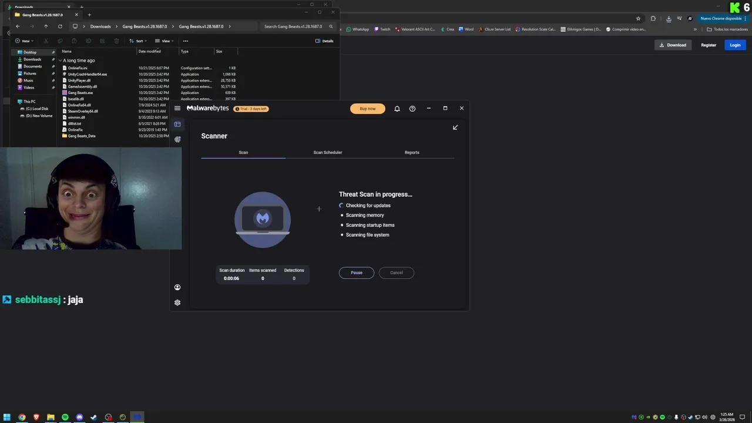Click the Buy now button
This screenshot has width=752, height=423.
coord(368,109)
